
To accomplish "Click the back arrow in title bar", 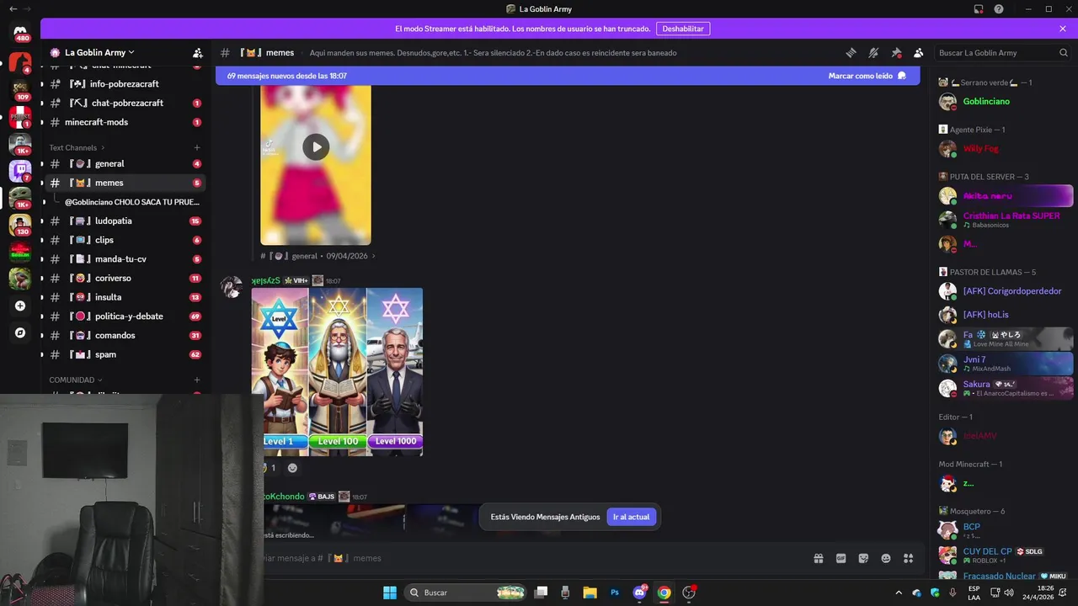I will [13, 8].
